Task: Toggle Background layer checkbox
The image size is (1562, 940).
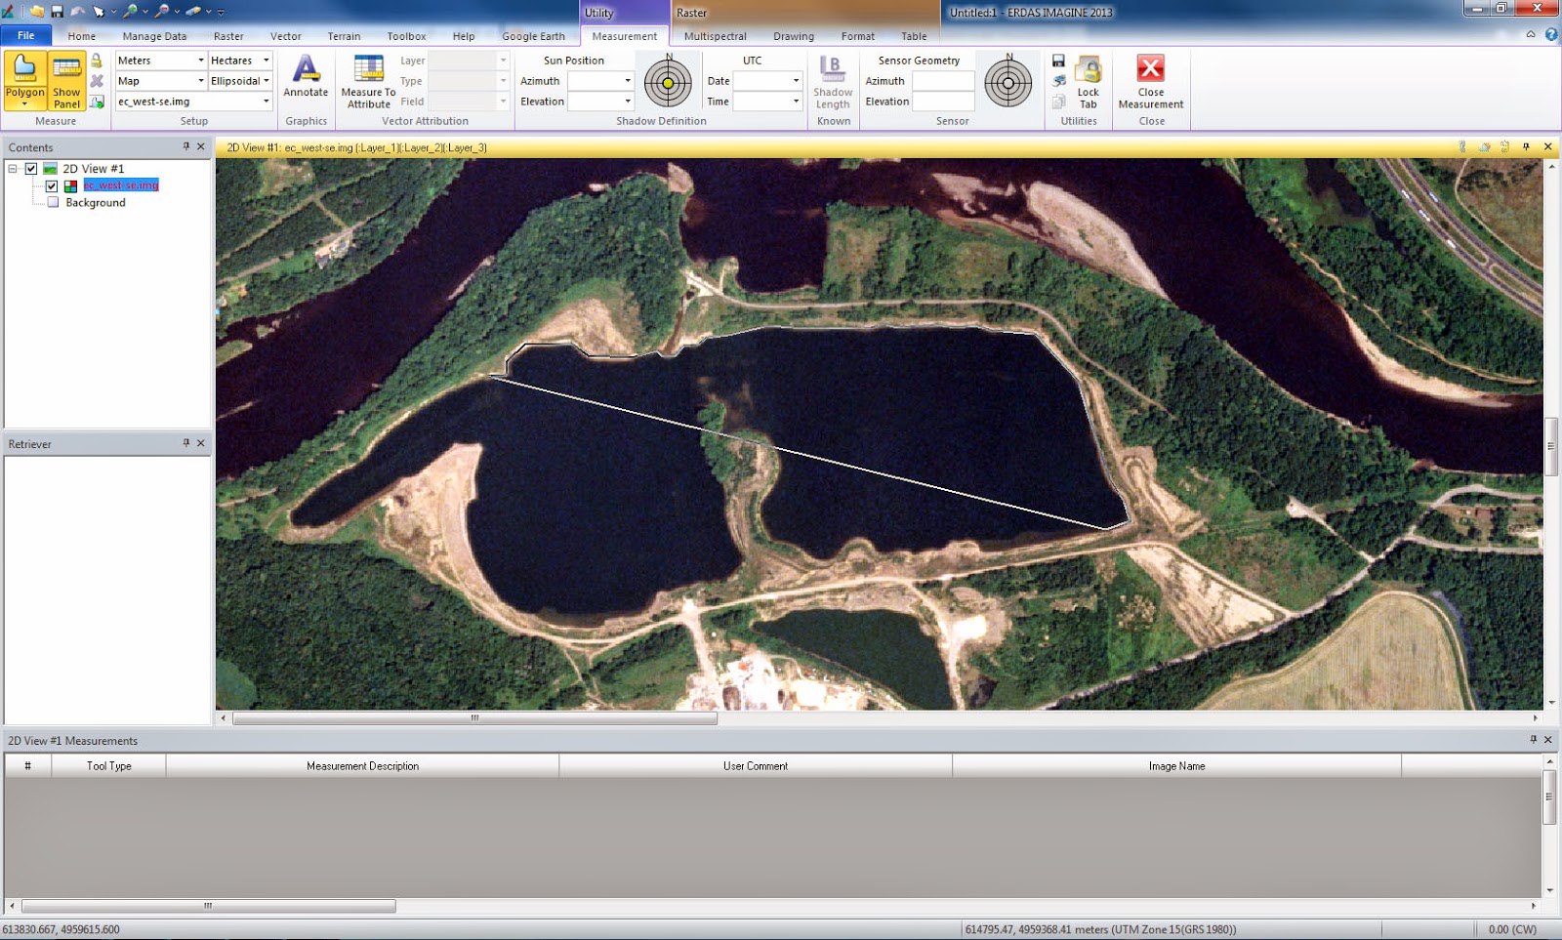Action: [53, 202]
